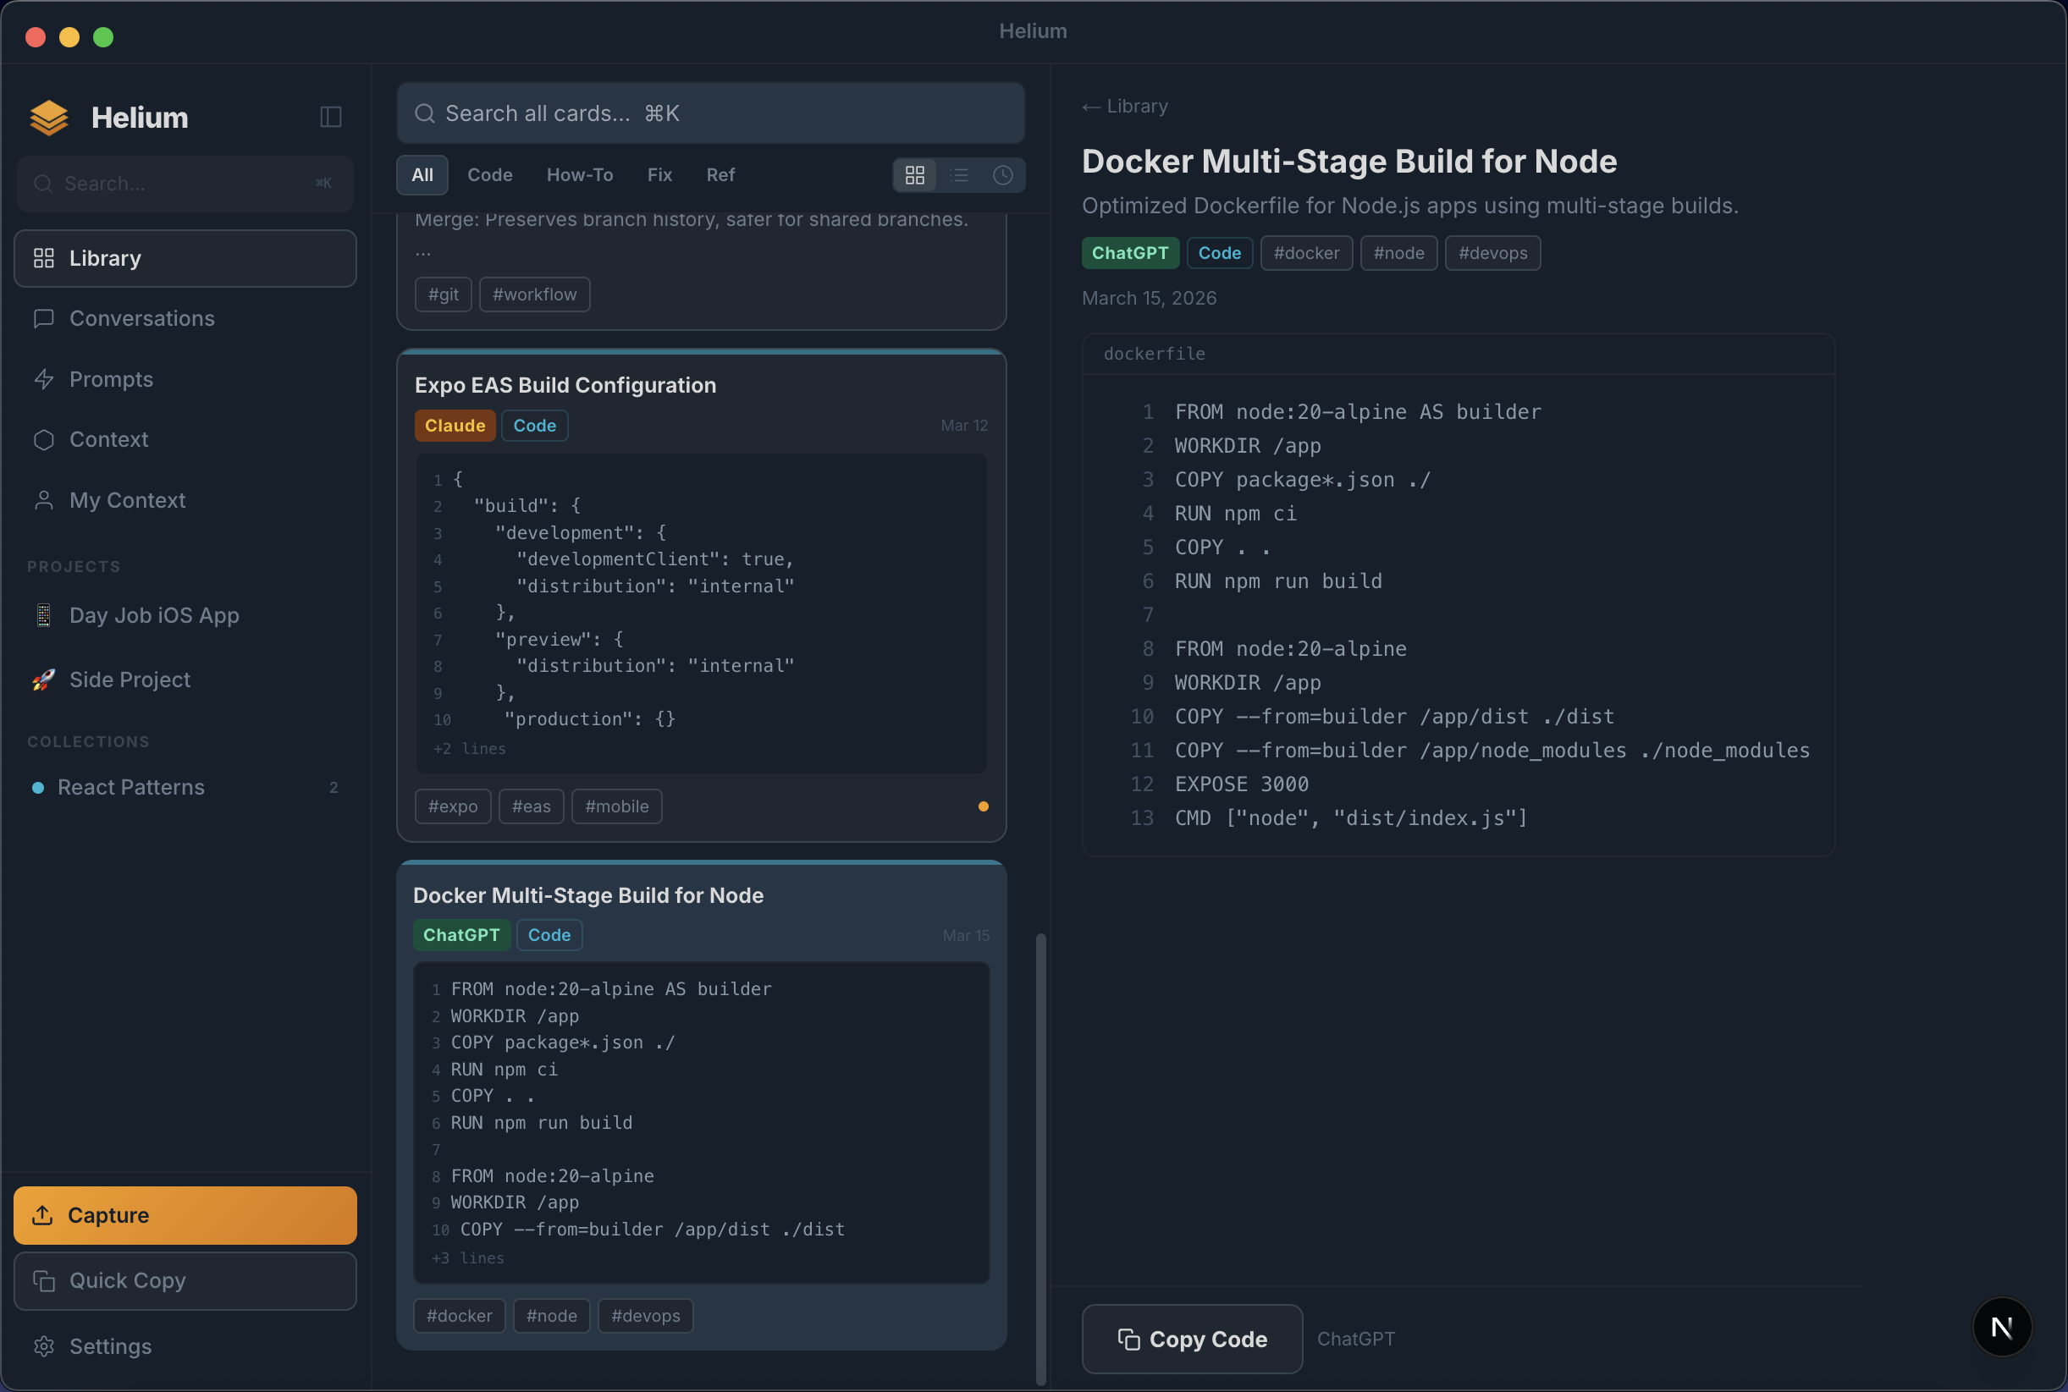
Task: Select the How-To tab
Action: pyautogui.click(x=580, y=175)
